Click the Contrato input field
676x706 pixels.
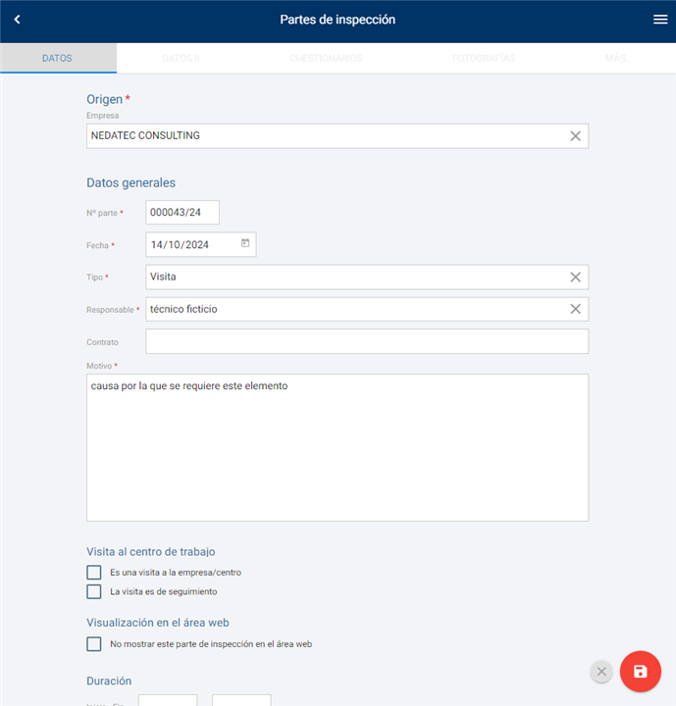tap(367, 341)
